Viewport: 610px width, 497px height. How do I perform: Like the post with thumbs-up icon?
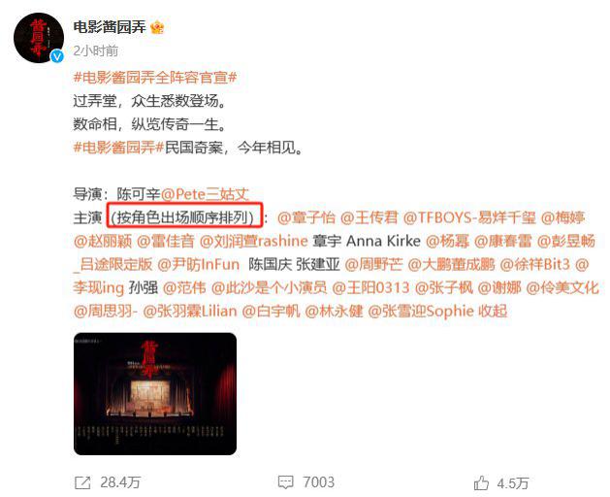pyautogui.click(x=481, y=483)
